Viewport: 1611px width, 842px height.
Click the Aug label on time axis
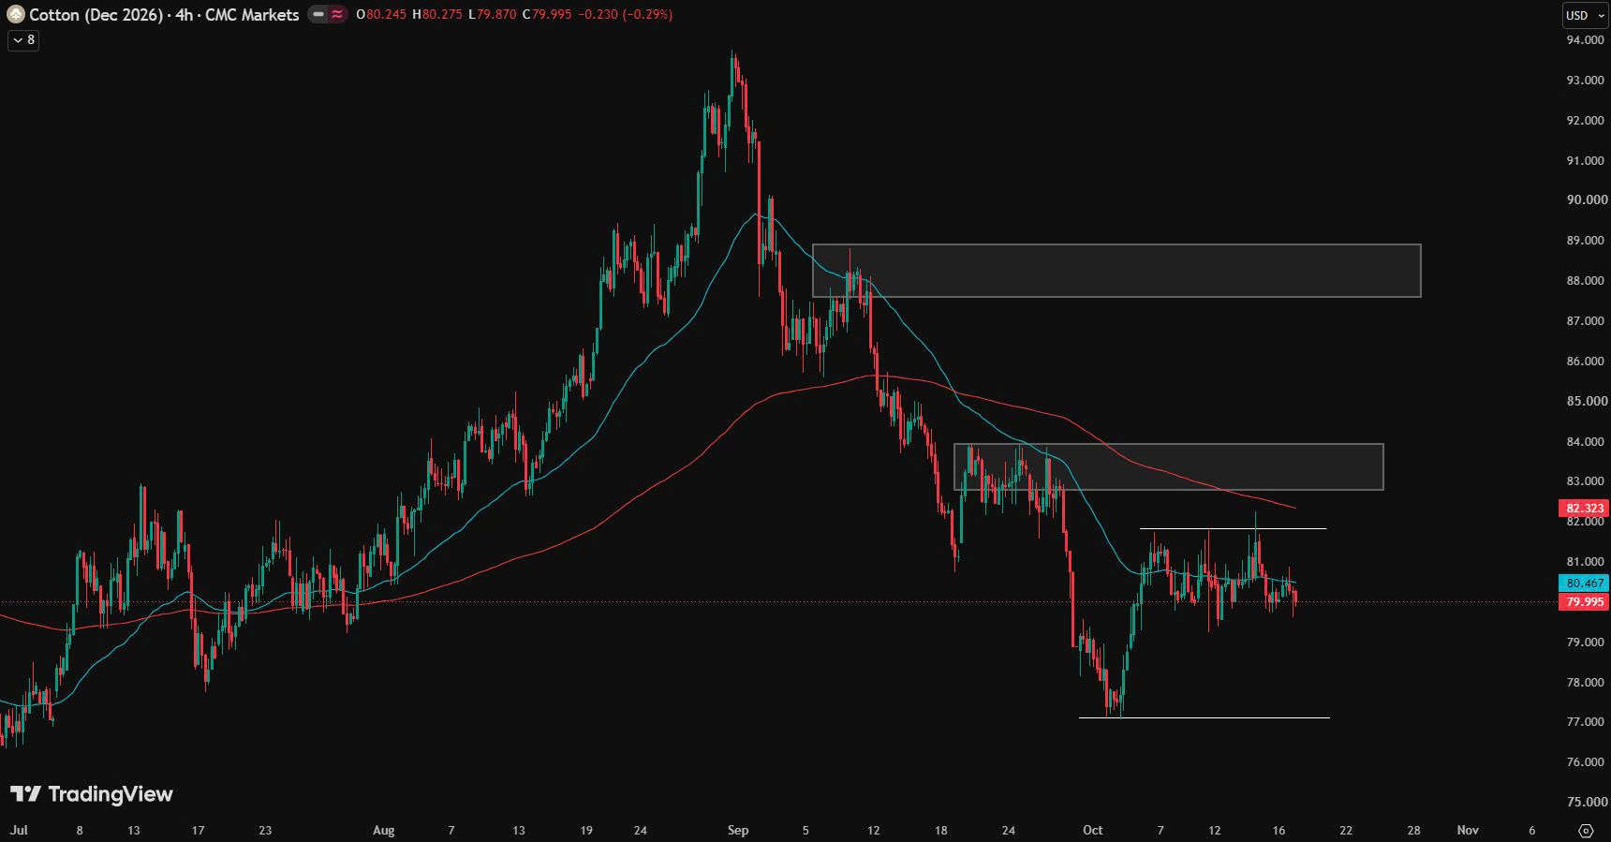(x=383, y=831)
